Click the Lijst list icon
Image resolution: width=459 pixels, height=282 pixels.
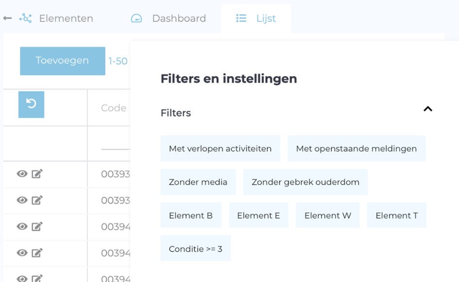point(241,18)
